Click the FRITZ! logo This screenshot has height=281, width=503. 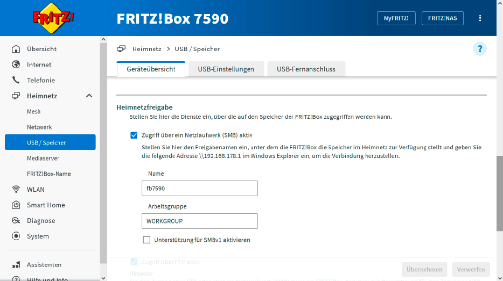(x=53, y=18)
